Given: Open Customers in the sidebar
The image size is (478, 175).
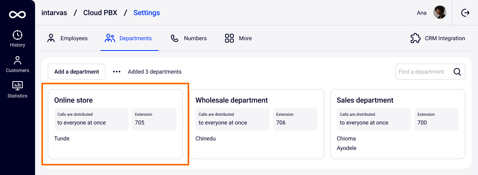Looking at the screenshot, I should point(18,64).
